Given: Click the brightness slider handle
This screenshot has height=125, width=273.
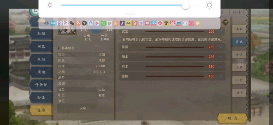Looking at the screenshot, I should (186, 5).
